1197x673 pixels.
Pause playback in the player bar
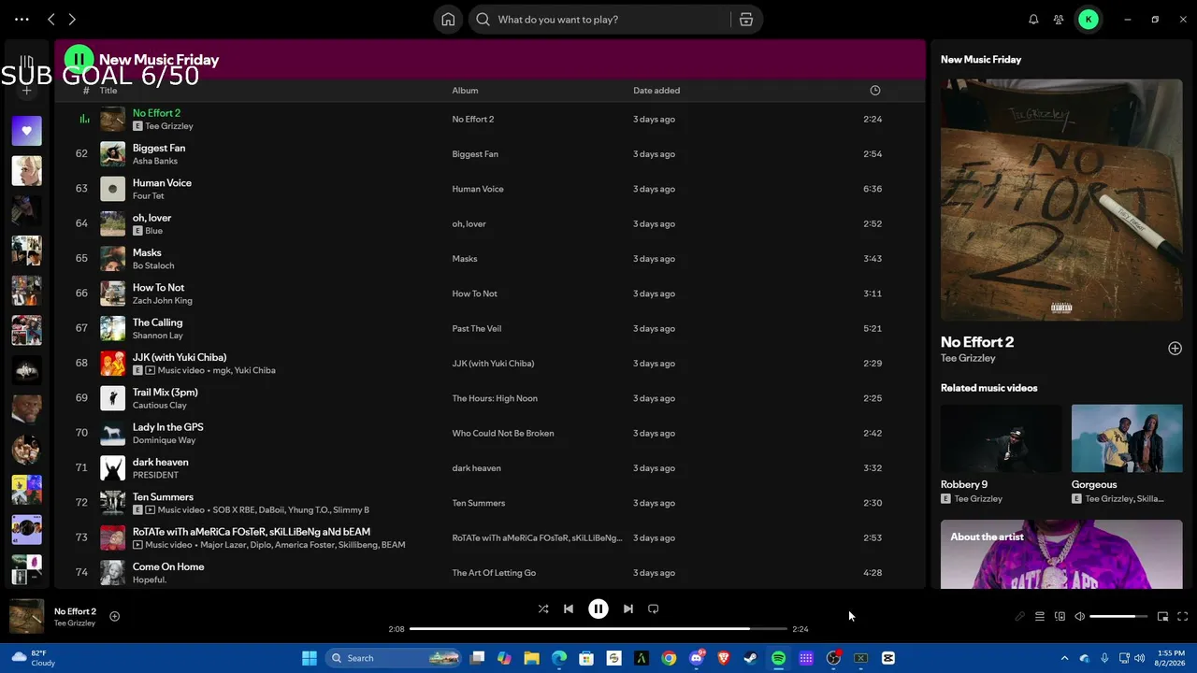[x=598, y=609]
